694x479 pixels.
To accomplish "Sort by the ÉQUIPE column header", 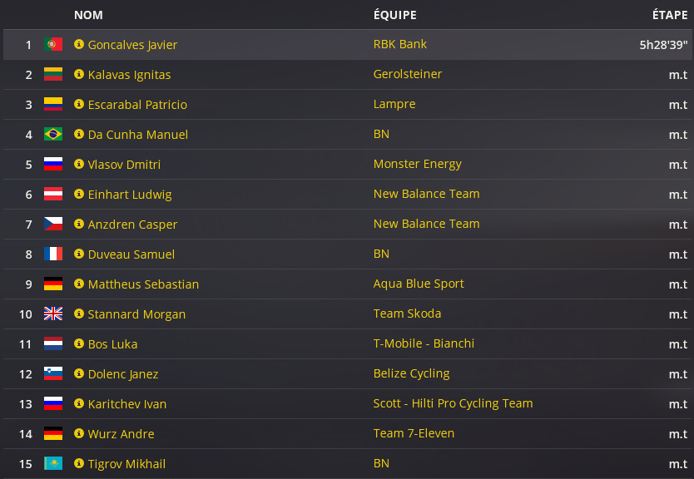I will (394, 15).
